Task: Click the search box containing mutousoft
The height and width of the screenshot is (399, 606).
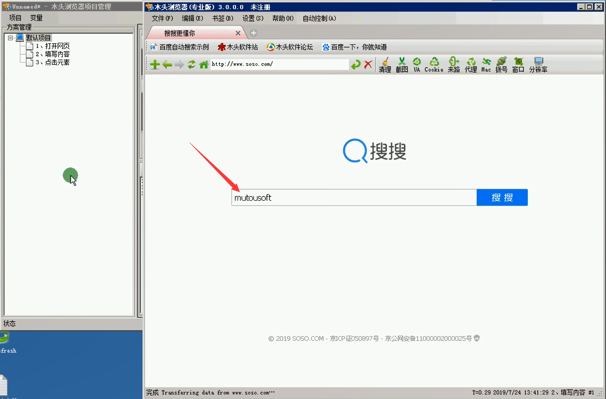Action: (354, 197)
